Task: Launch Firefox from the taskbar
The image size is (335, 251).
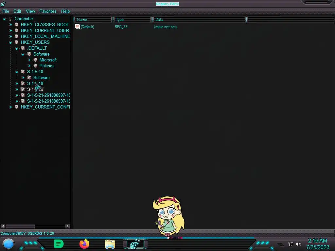Action: click(x=84, y=244)
